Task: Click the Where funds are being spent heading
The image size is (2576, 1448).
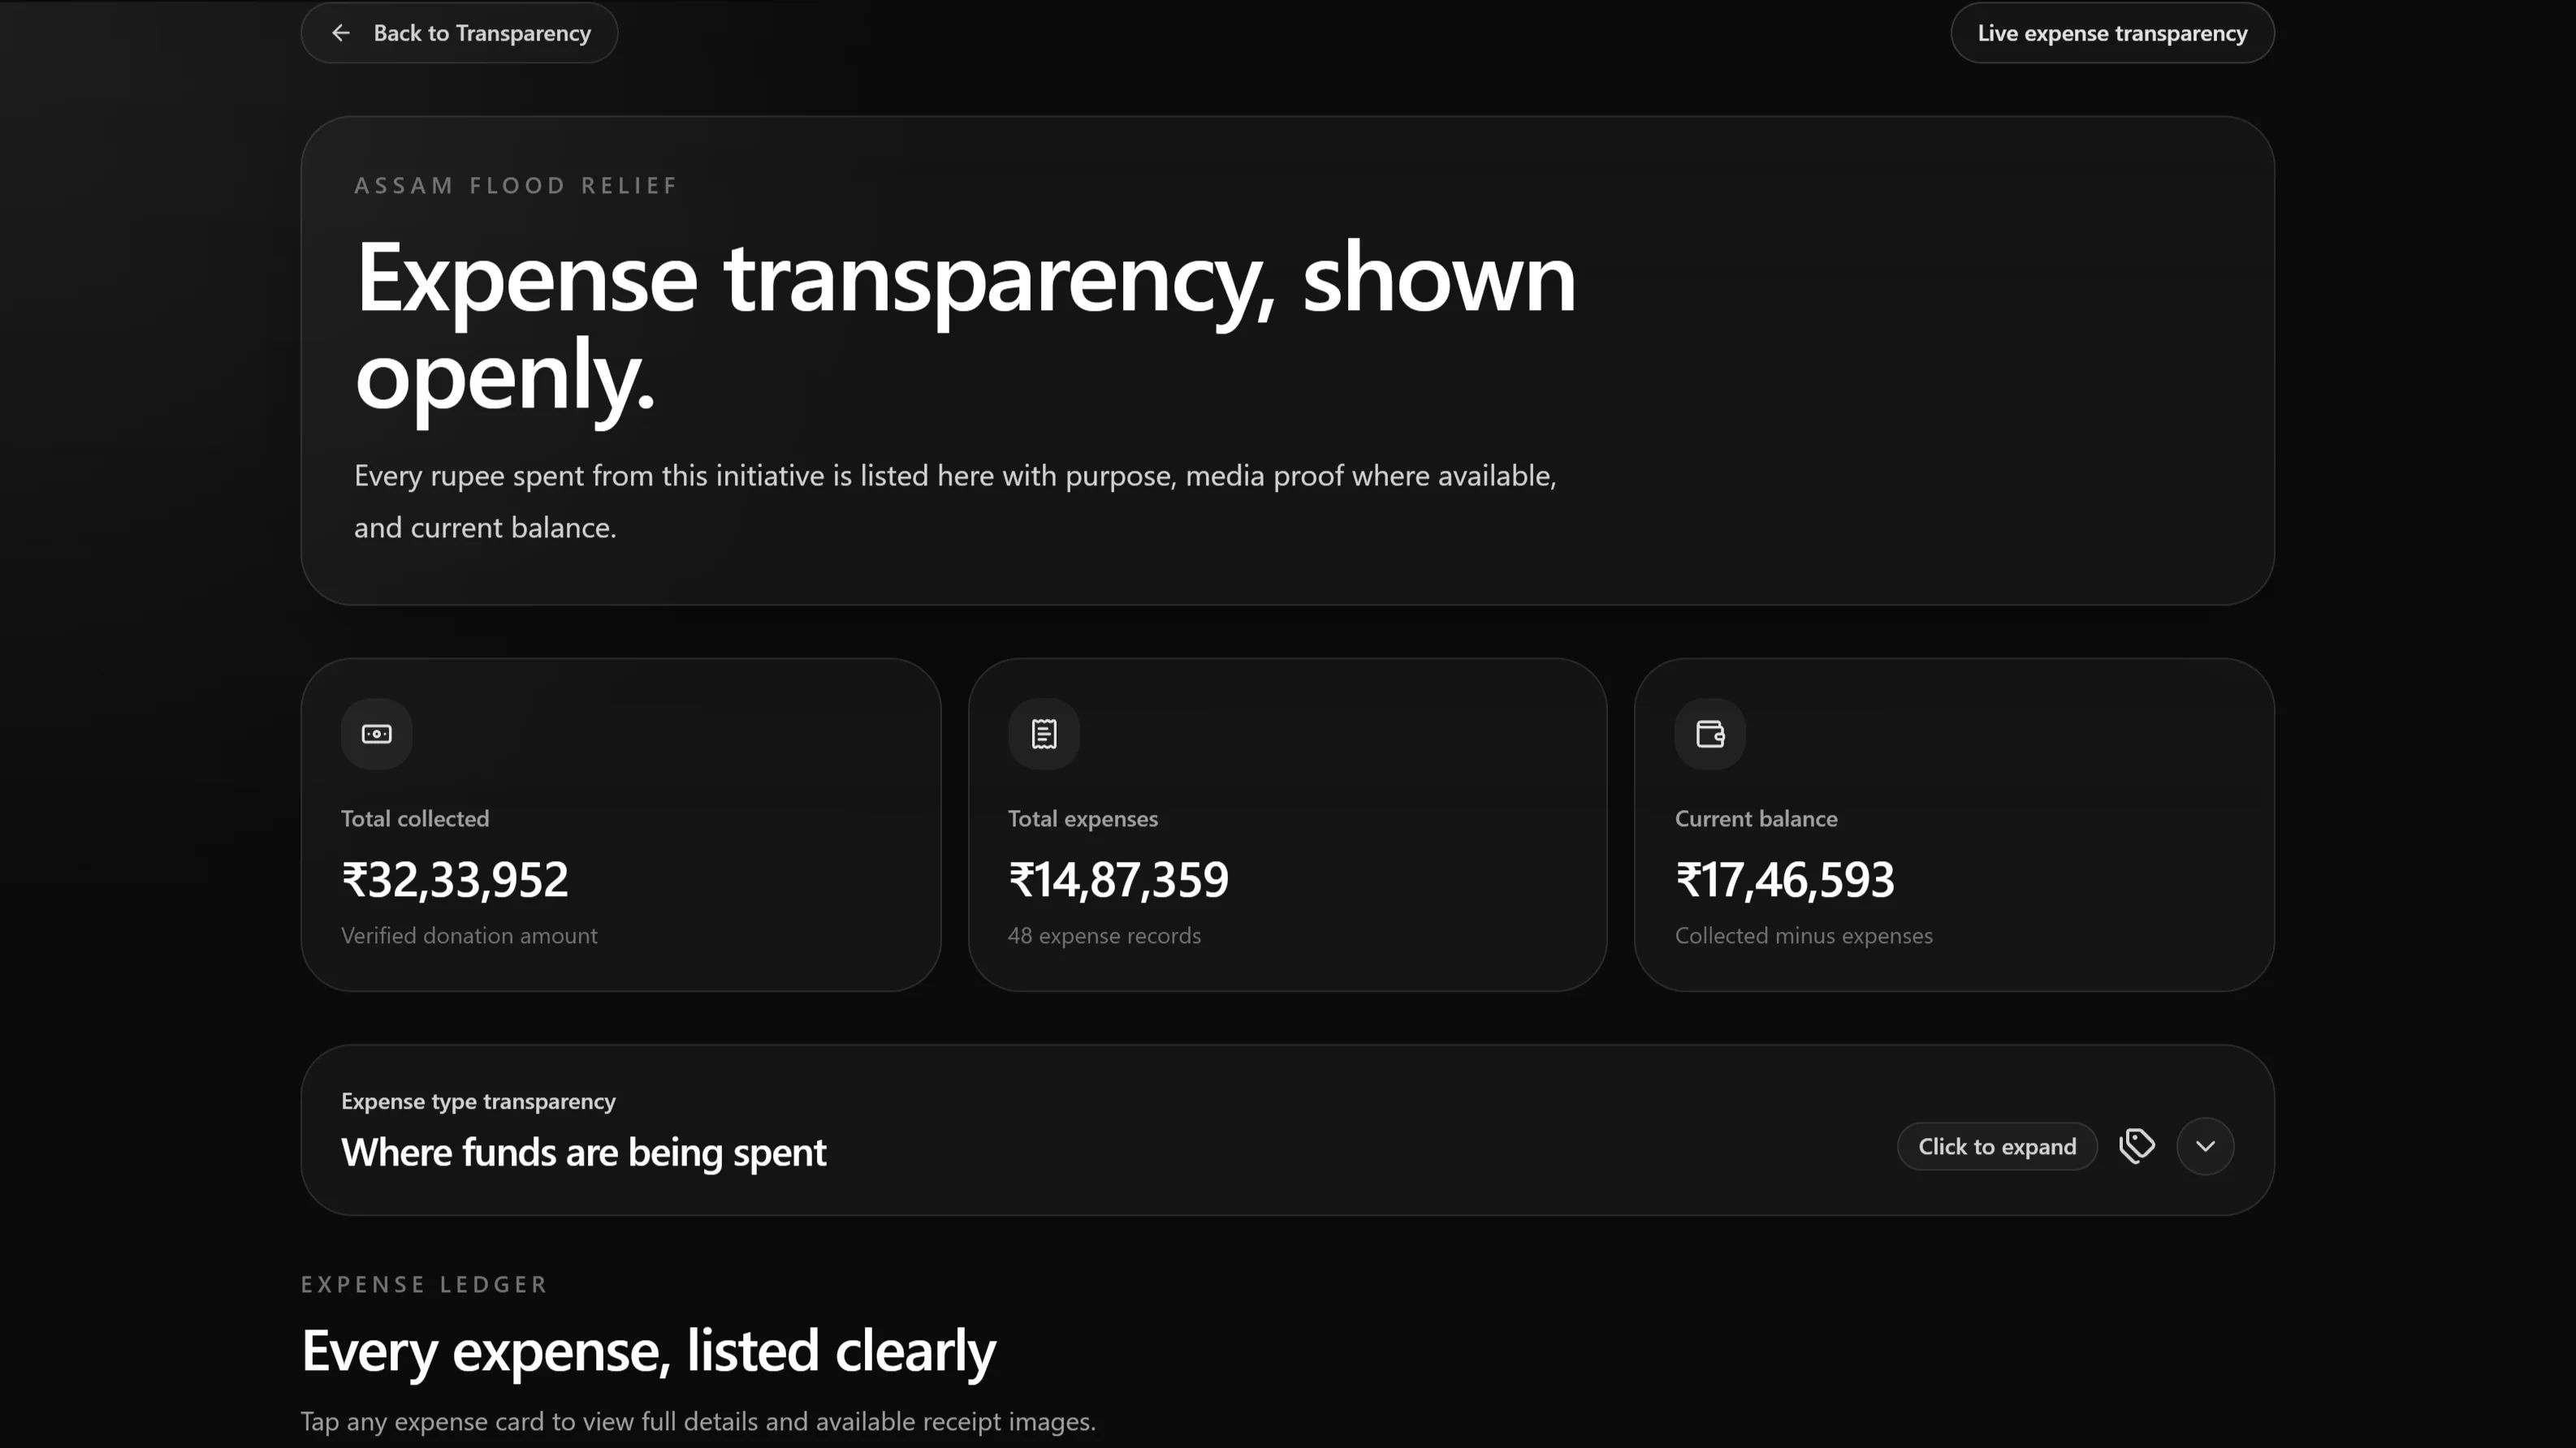Action: click(583, 1153)
